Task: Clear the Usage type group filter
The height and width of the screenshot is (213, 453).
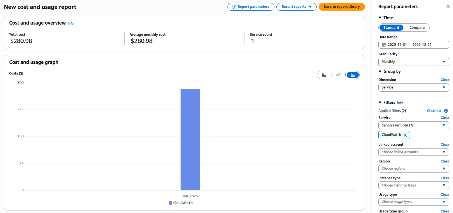Action: coord(445,211)
